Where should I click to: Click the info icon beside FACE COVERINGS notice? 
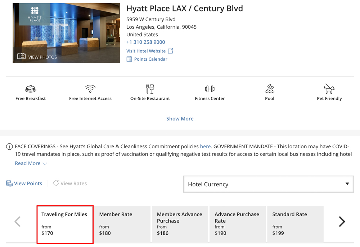tap(9, 146)
